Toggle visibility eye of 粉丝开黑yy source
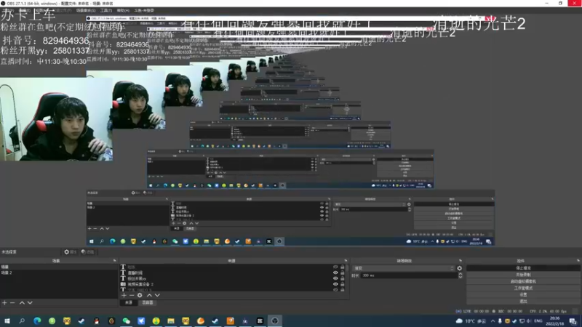 pyautogui.click(x=335, y=278)
